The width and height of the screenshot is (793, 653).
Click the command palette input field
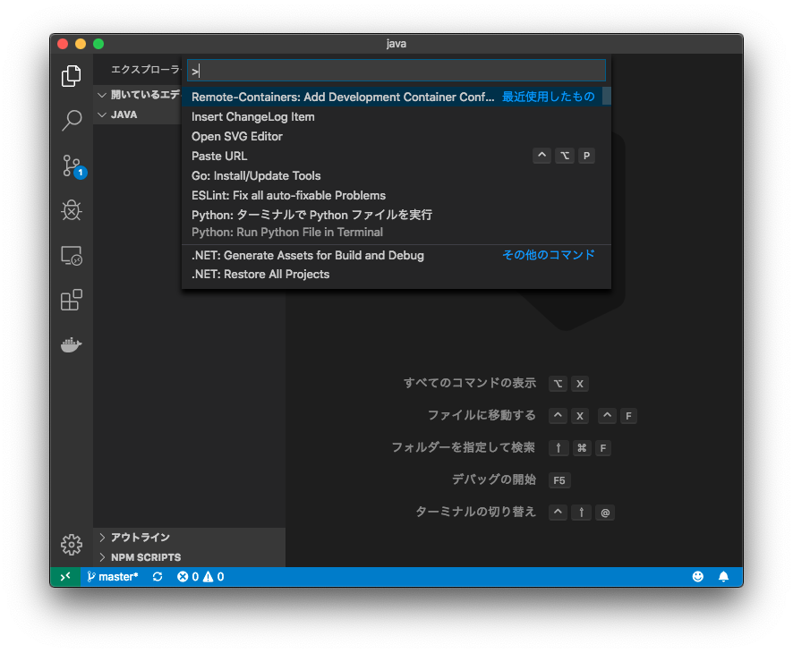(x=396, y=71)
